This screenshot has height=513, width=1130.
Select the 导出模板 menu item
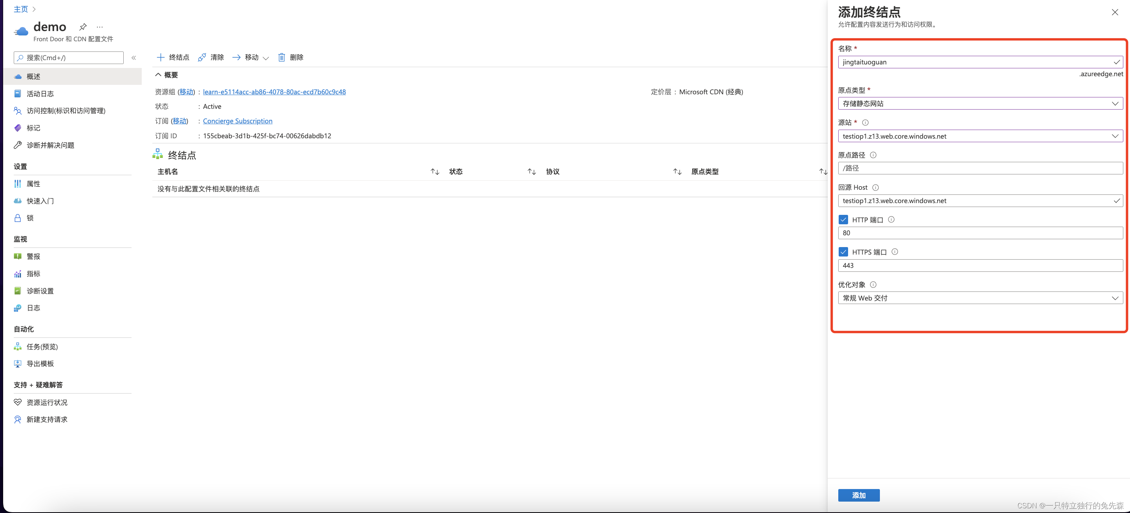40,364
